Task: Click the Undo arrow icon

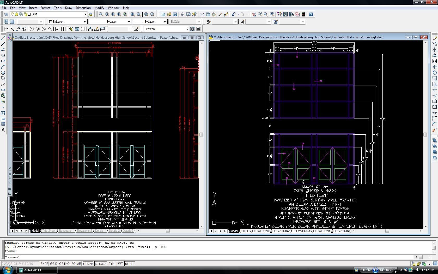Action: point(234,14)
